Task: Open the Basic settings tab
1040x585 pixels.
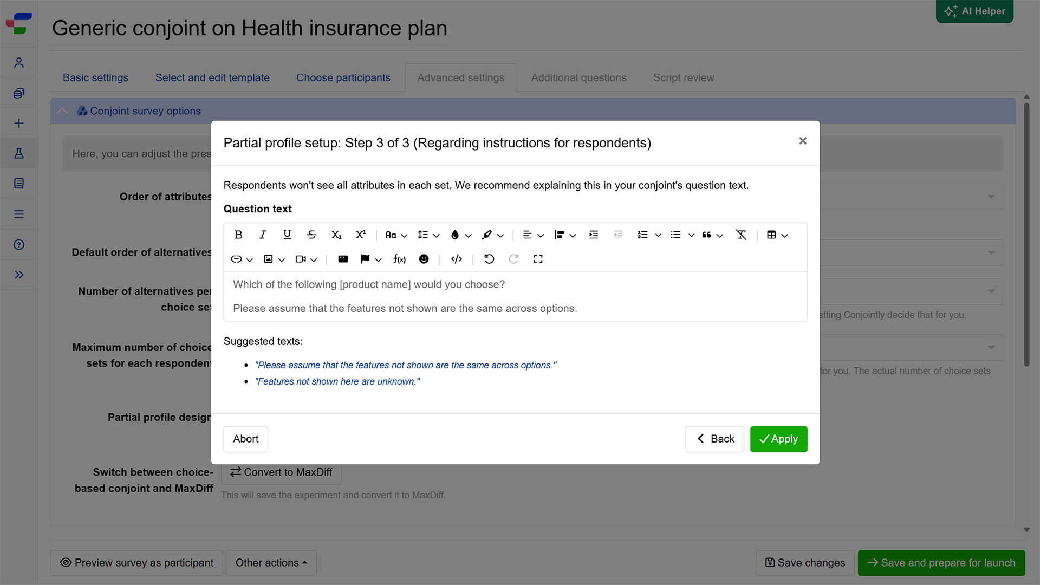Action: [x=95, y=77]
